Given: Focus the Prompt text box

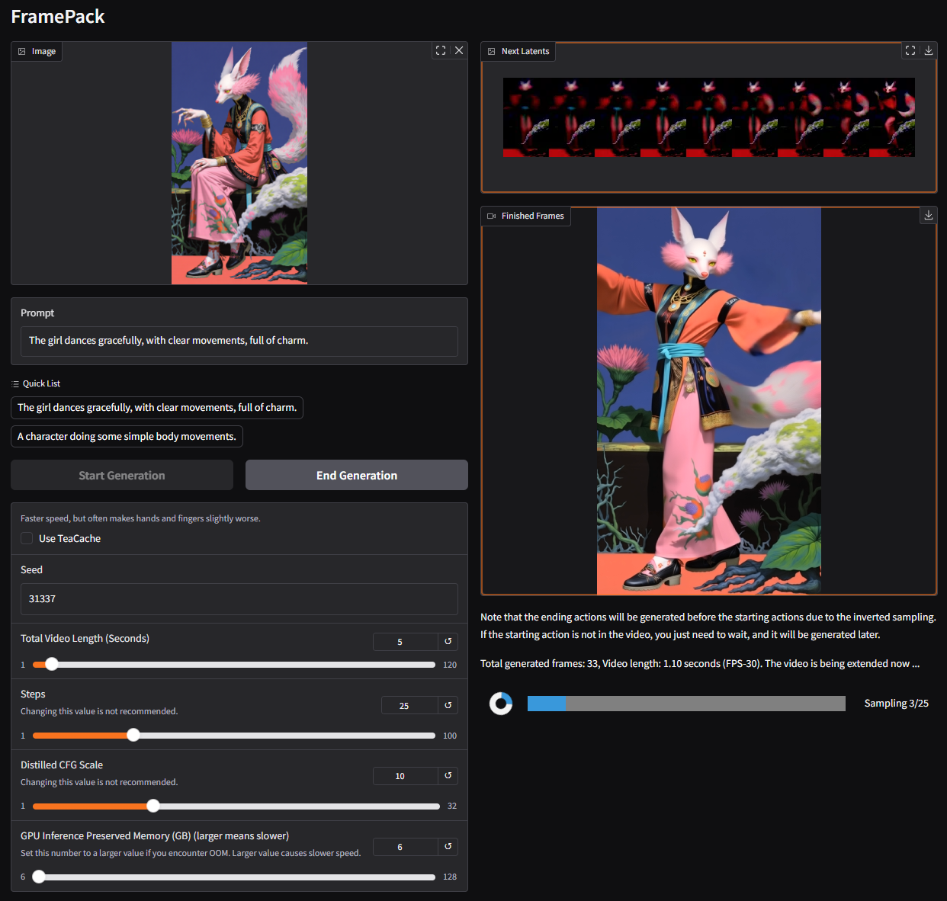Looking at the screenshot, I should coord(239,341).
